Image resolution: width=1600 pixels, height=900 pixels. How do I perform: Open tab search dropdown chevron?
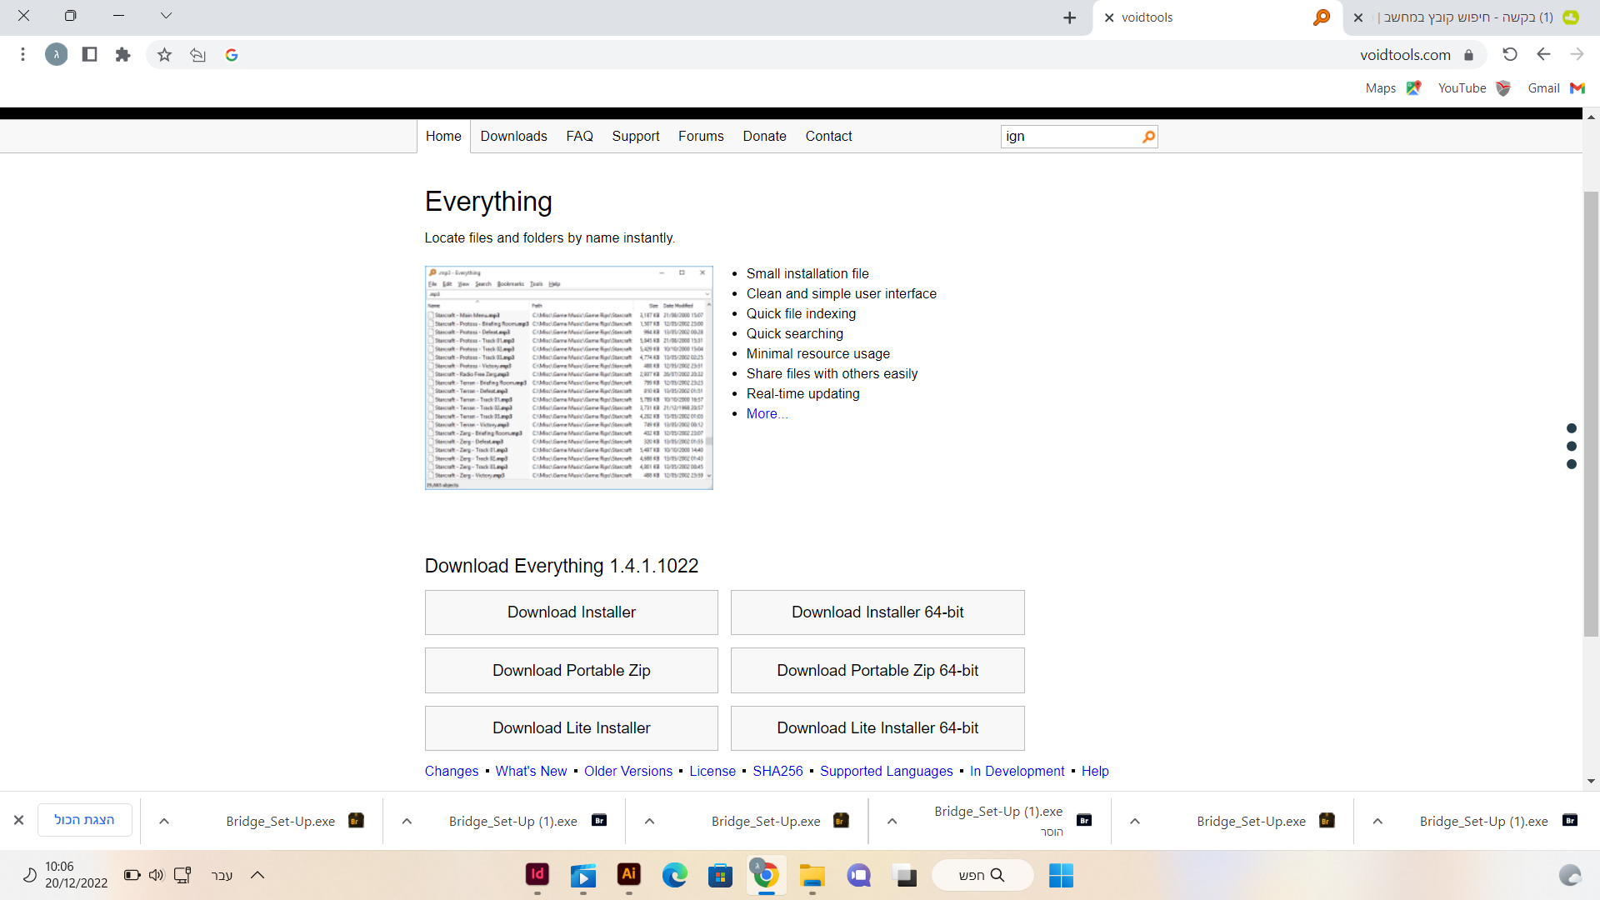pos(166,16)
